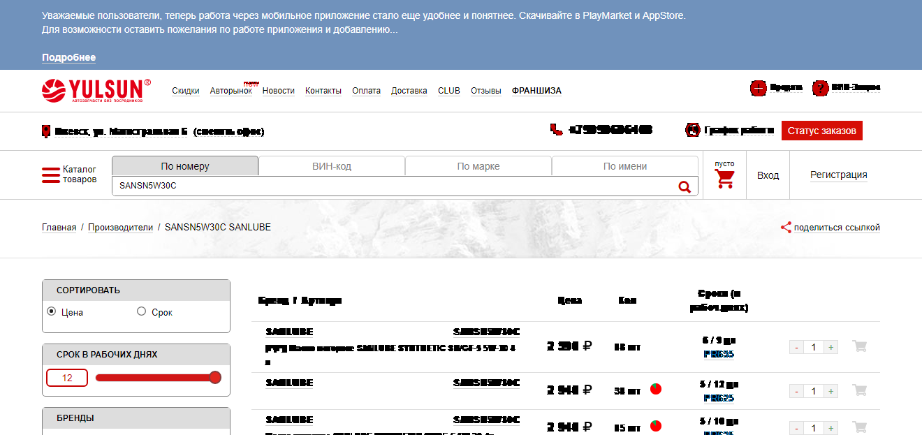Click the SANLUBE SYNTHETIC oil description text
This screenshot has width=922, height=435.
click(x=390, y=354)
